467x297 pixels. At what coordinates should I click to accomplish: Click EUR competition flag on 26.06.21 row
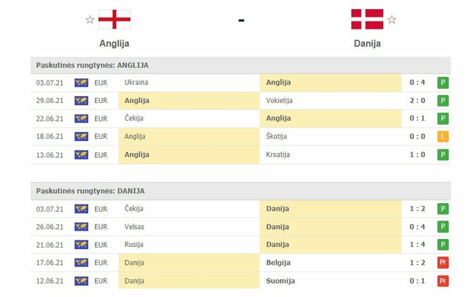(x=81, y=226)
